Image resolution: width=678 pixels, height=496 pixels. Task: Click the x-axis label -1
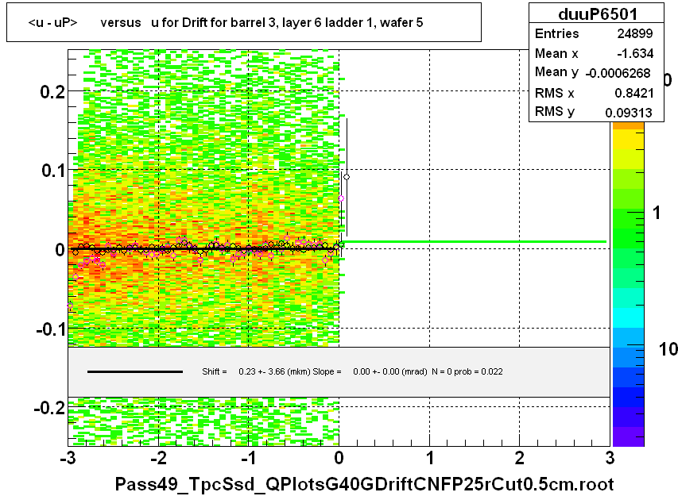click(249, 458)
